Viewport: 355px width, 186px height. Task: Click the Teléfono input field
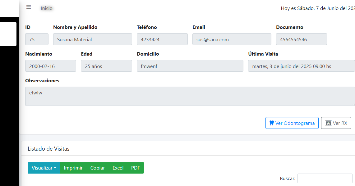pos(162,39)
